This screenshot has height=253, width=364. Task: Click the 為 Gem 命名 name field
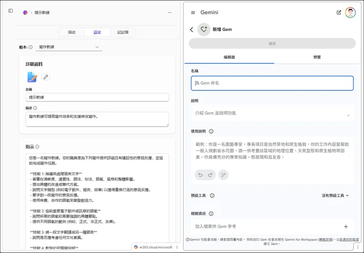coord(272,83)
